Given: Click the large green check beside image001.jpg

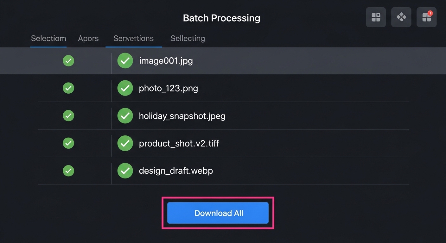Looking at the screenshot, I should point(125,61).
